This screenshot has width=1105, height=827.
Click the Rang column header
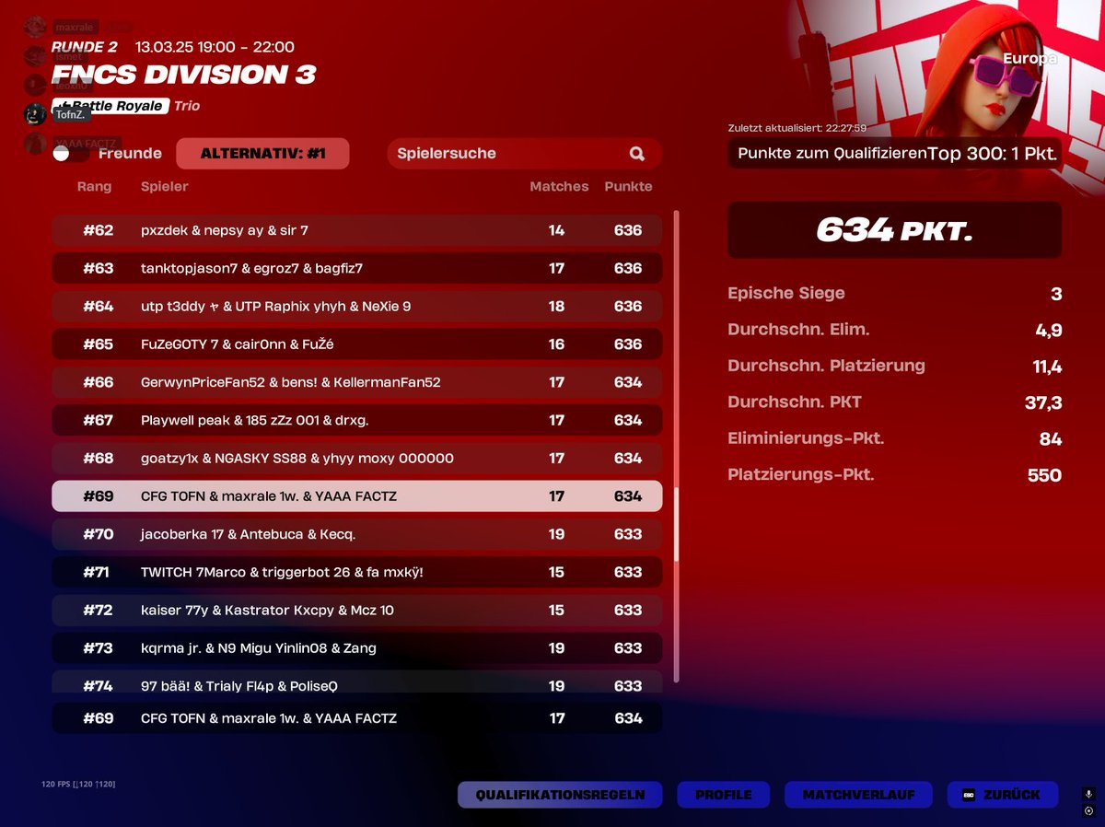click(x=94, y=187)
